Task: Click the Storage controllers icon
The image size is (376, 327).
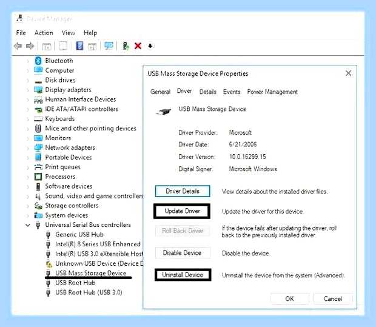Action: point(38,206)
